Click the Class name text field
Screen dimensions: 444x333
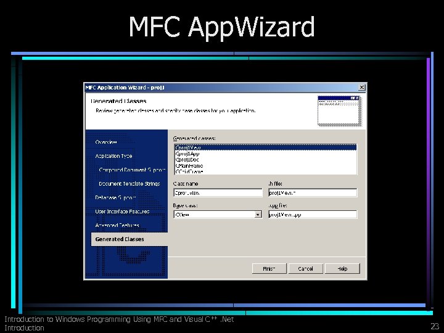click(218, 193)
